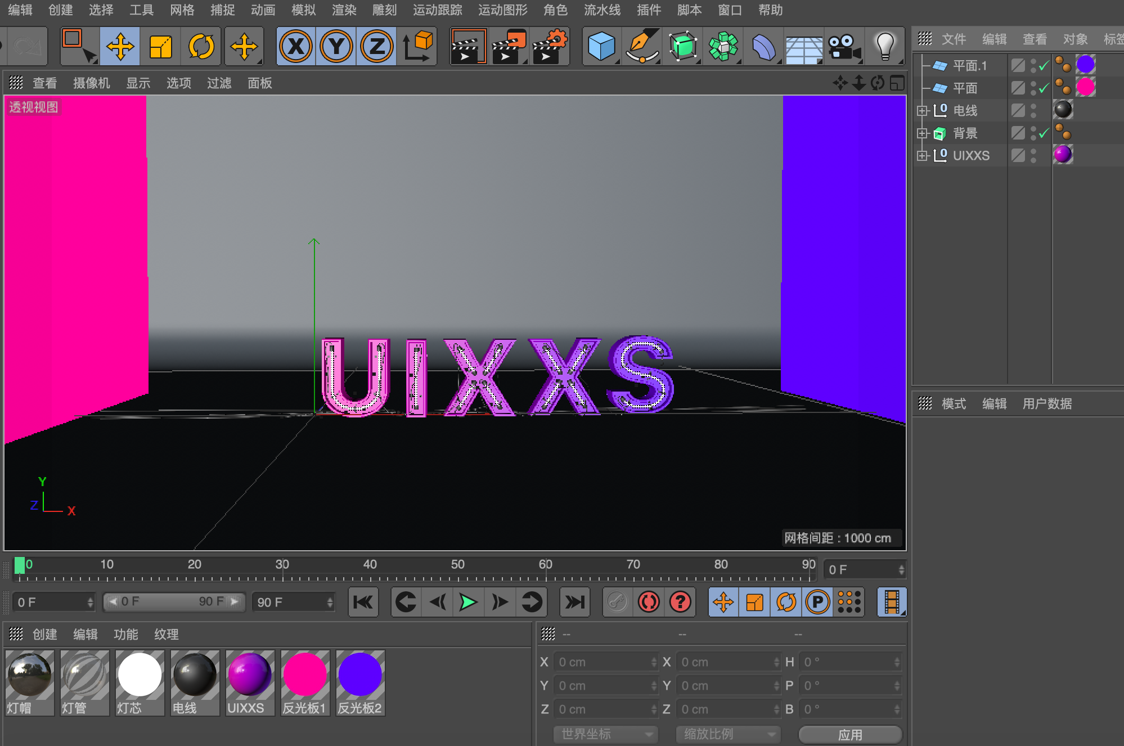
Task: Click the Light bulb icon
Action: click(x=884, y=47)
